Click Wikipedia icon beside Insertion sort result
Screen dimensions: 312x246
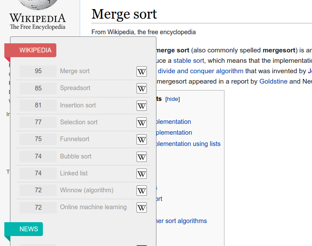142,106
